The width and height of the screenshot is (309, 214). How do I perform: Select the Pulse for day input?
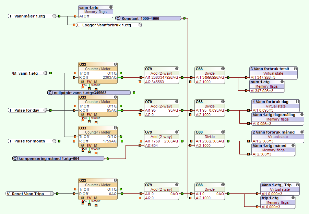point(29,110)
